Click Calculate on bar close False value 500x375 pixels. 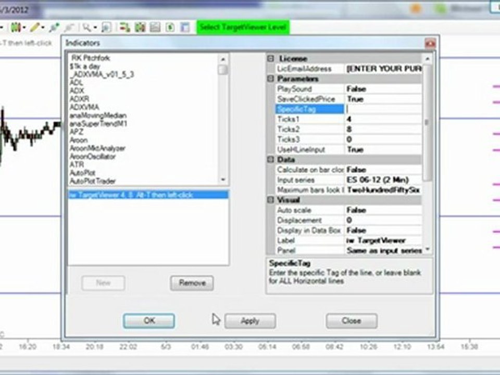[x=384, y=170]
